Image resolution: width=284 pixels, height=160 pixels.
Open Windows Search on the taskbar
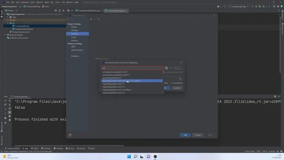coord(135,156)
